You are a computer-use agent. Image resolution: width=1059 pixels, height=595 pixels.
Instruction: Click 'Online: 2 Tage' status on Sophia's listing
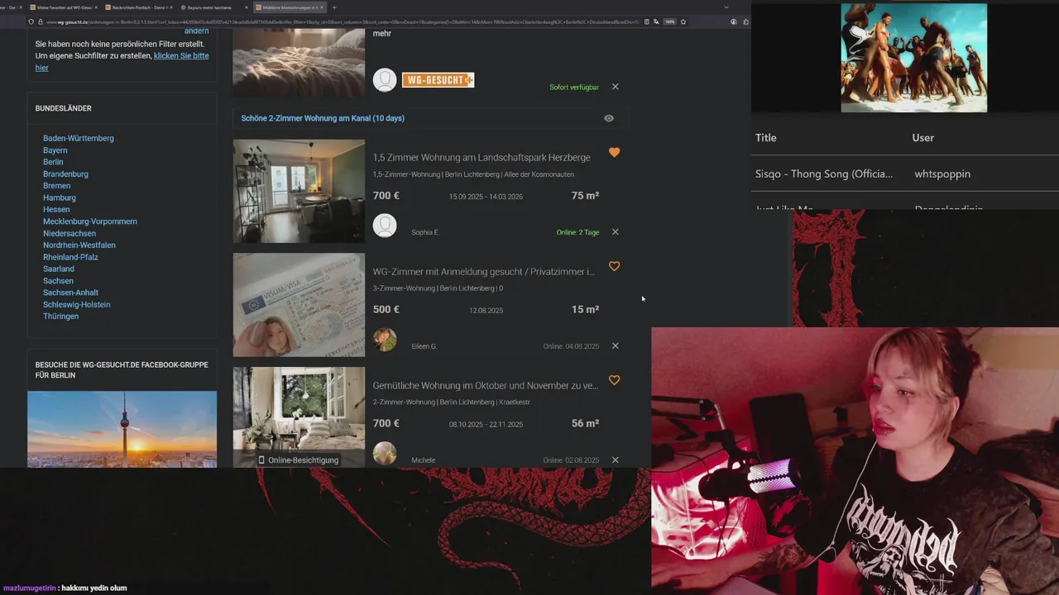[x=577, y=232]
